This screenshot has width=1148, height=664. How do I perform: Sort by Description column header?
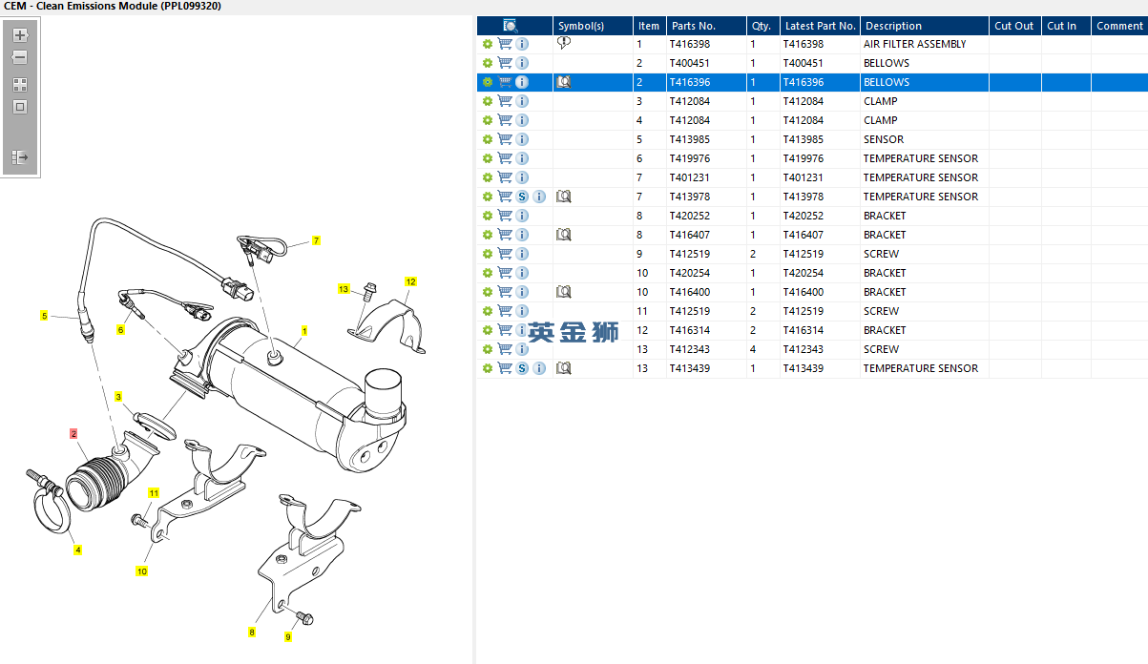tap(924, 26)
